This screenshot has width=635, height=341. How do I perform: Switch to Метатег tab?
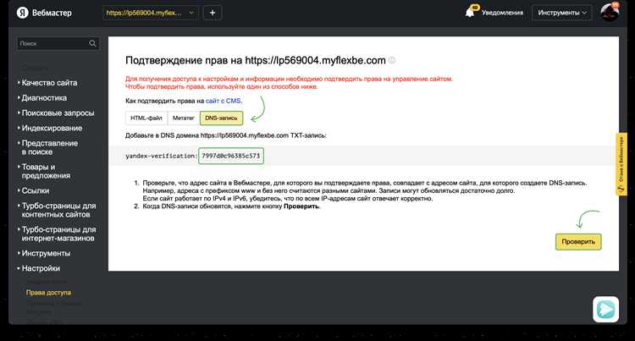(184, 118)
